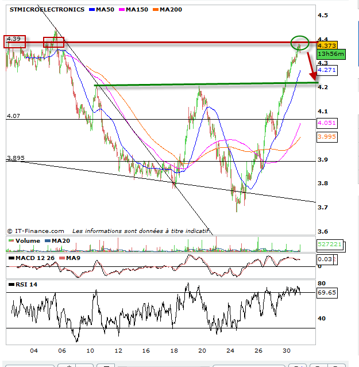Viewport: 359px width, 367px height.
Task: Click the yellow 4.373 current price tag
Action: coord(326,45)
